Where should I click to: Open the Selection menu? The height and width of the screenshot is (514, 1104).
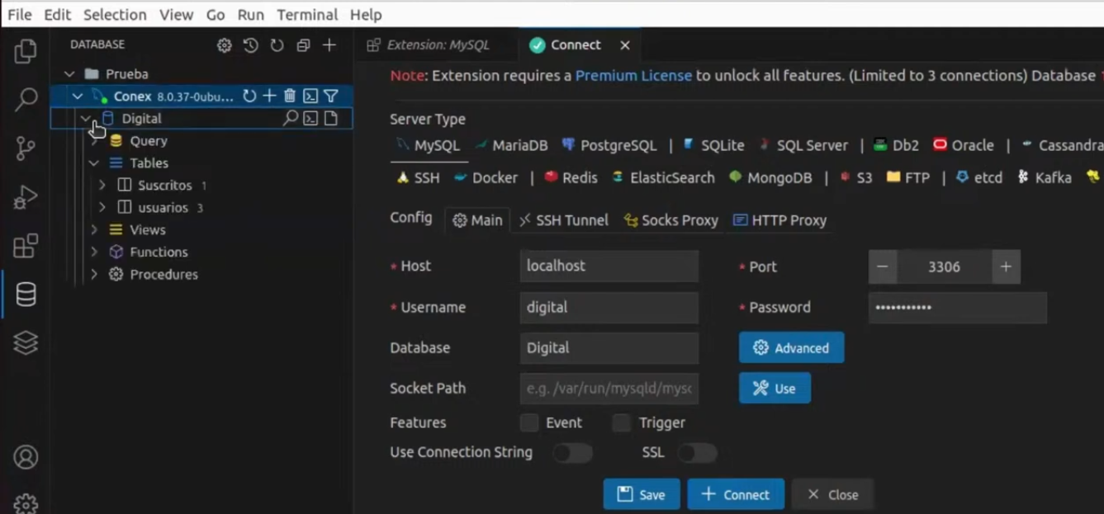tap(115, 15)
